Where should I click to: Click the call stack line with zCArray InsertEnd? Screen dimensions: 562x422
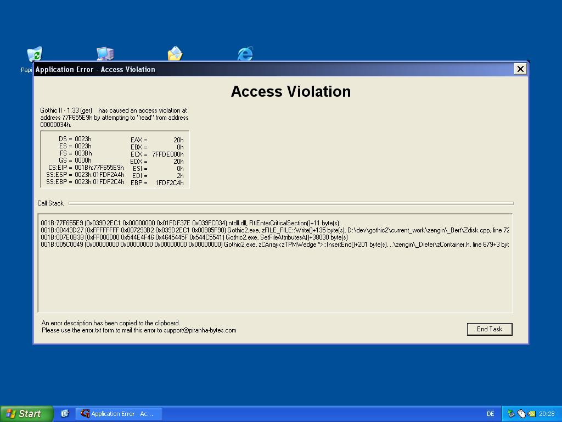click(275, 245)
